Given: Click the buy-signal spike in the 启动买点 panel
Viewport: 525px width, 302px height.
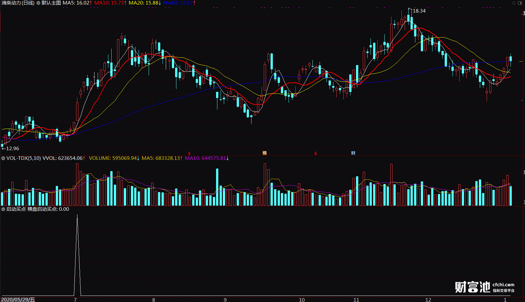Looking at the screenshot, I should (x=77, y=255).
